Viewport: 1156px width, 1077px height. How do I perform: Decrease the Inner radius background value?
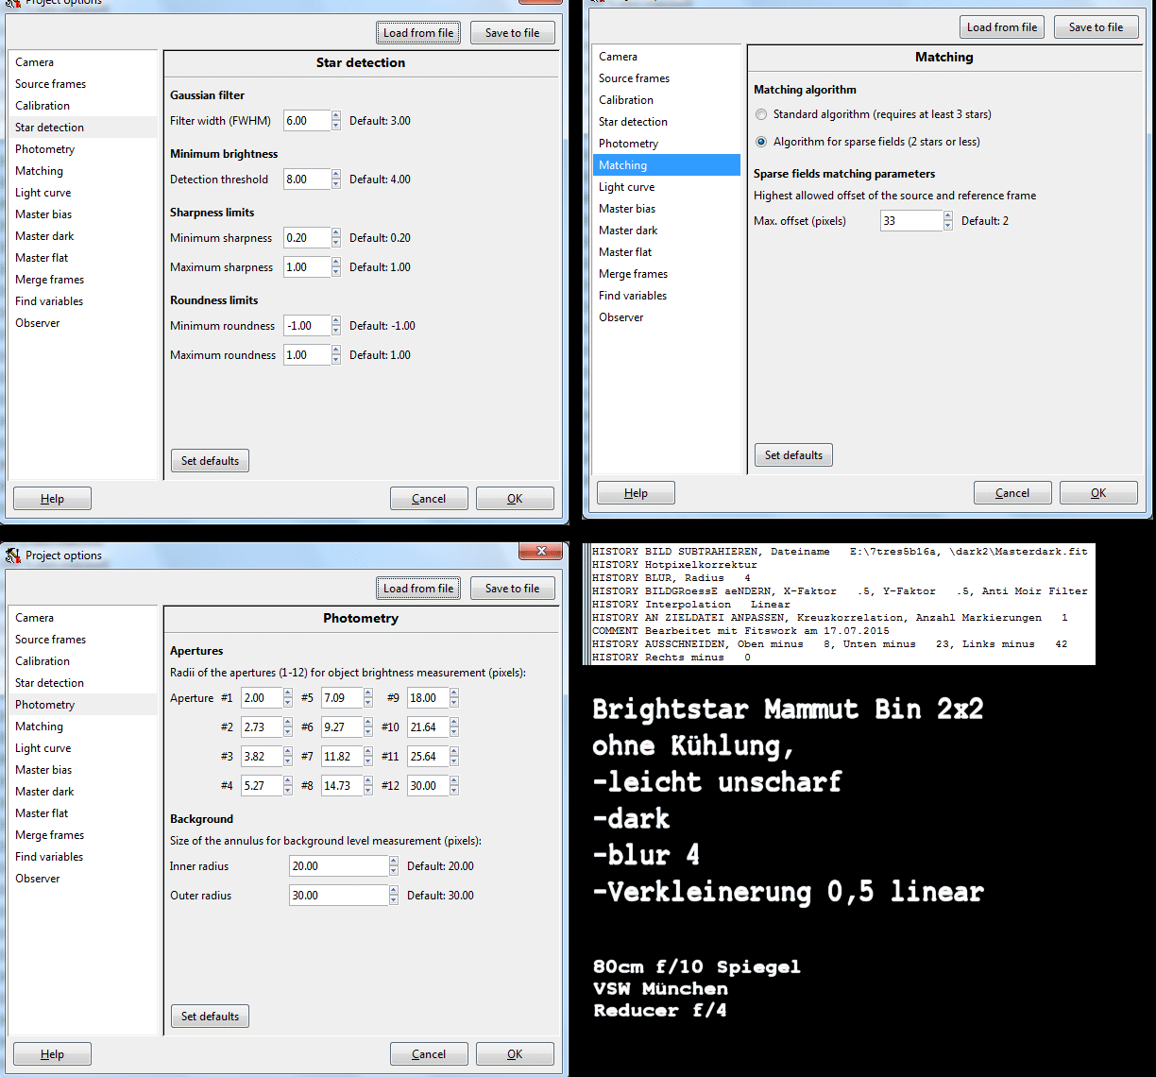tap(394, 871)
